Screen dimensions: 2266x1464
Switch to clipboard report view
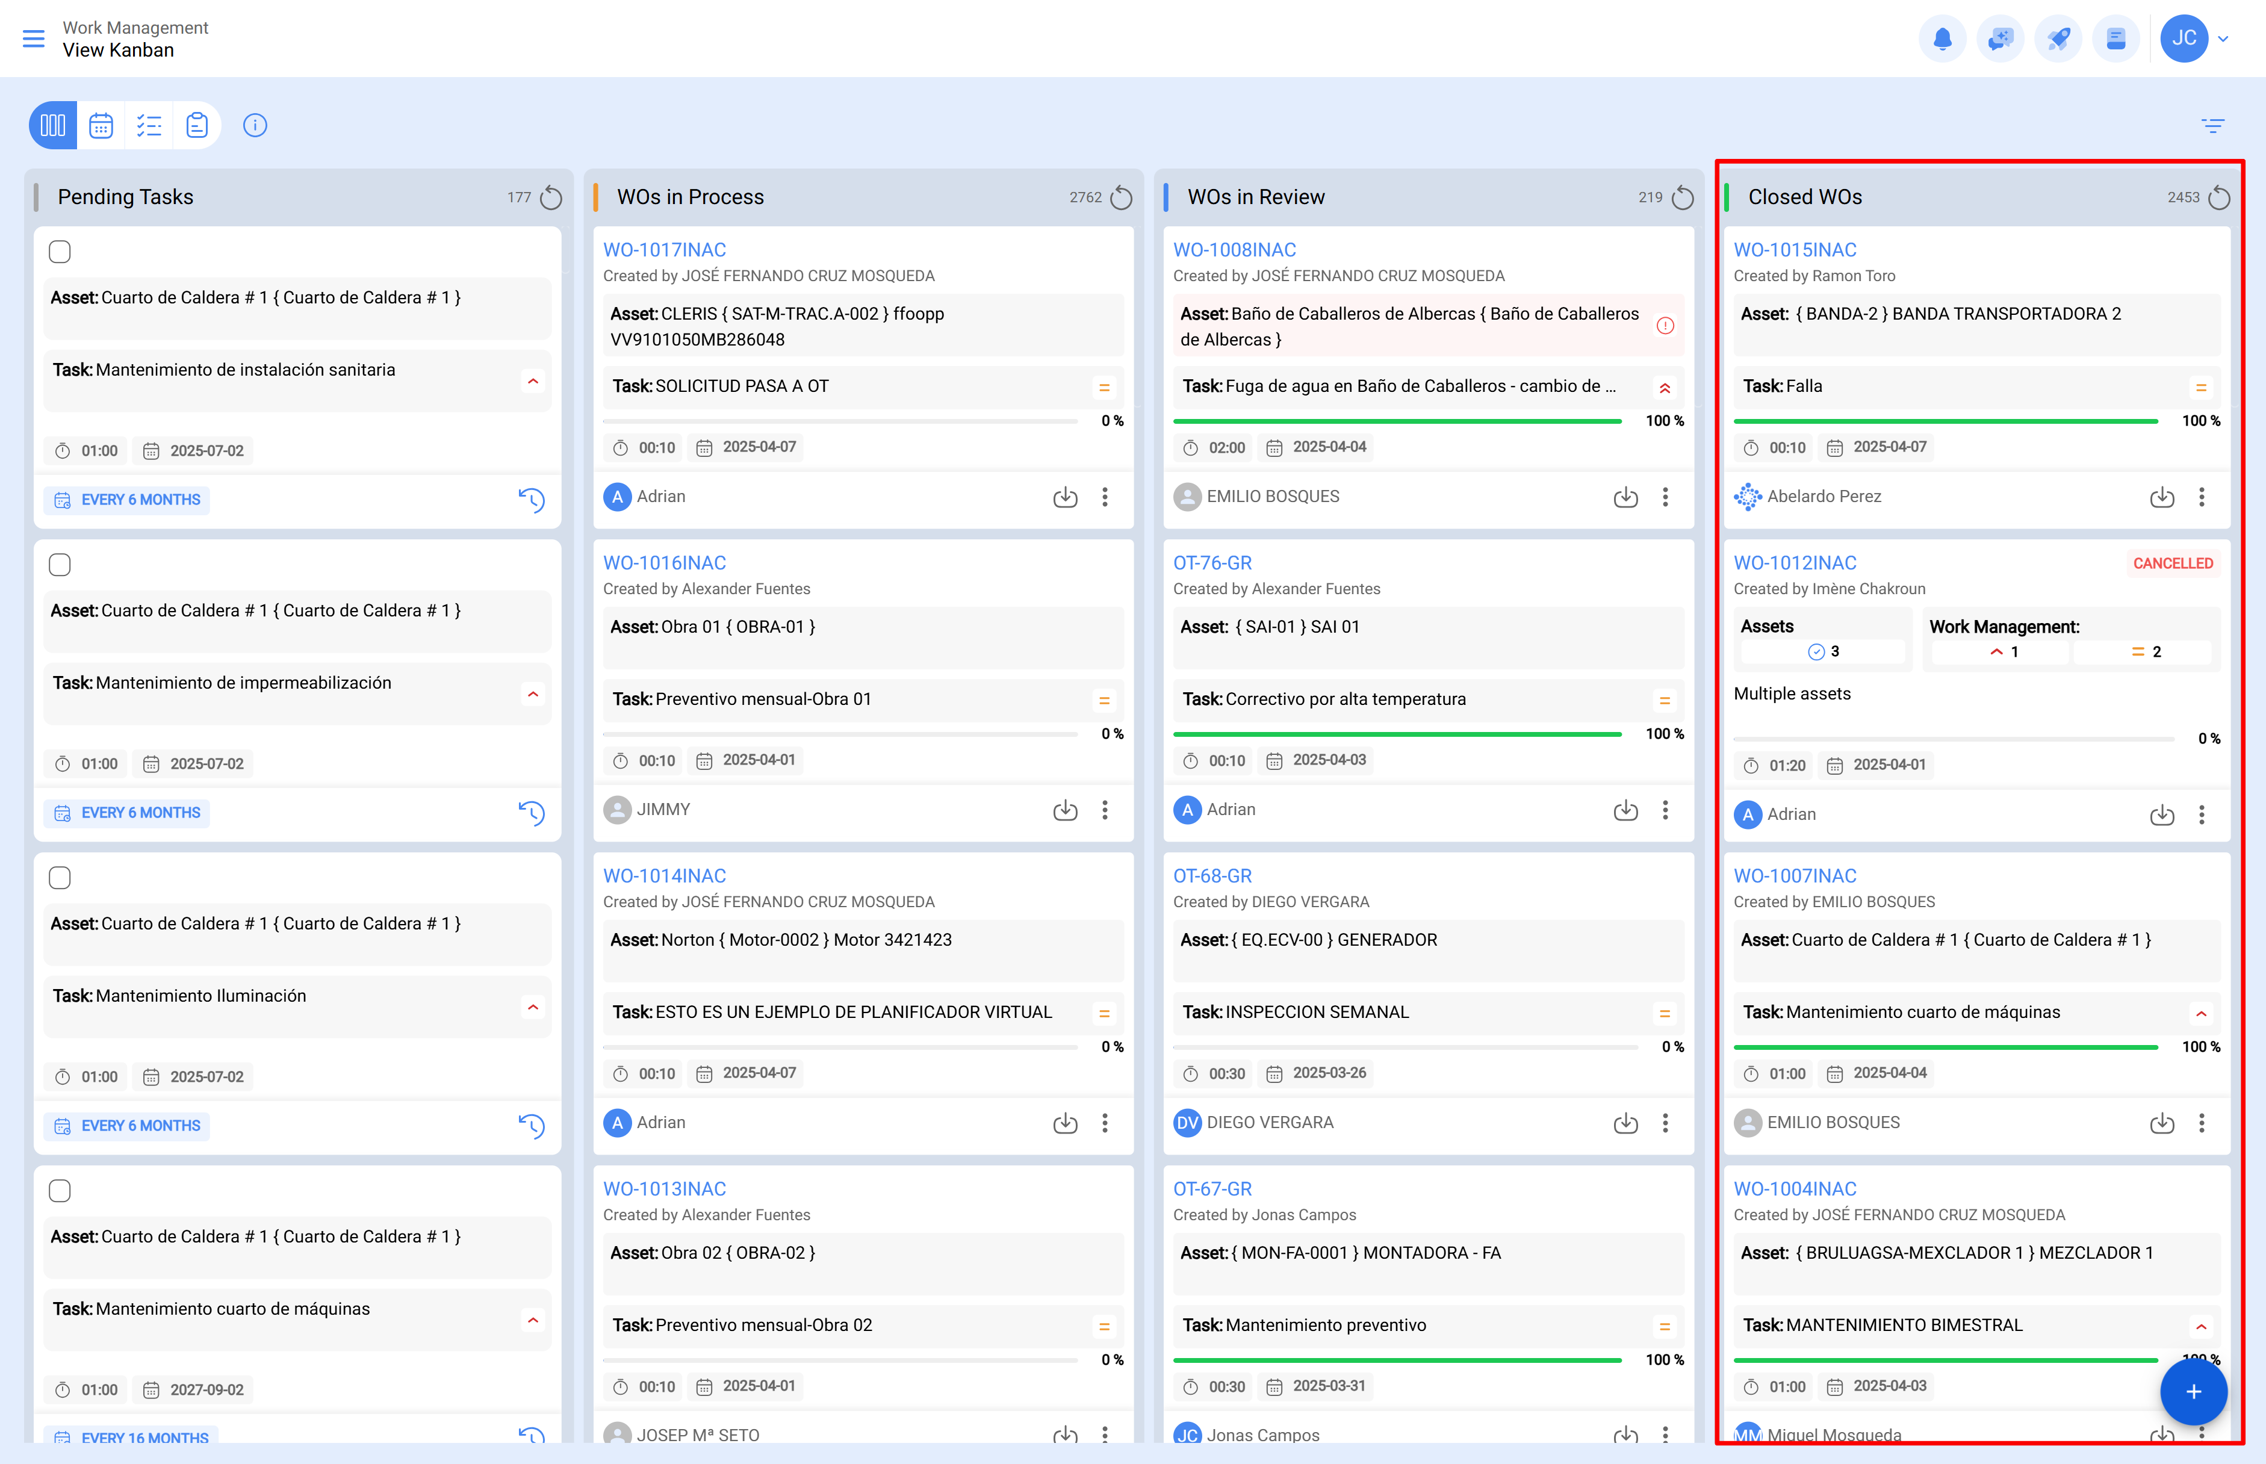coord(197,125)
